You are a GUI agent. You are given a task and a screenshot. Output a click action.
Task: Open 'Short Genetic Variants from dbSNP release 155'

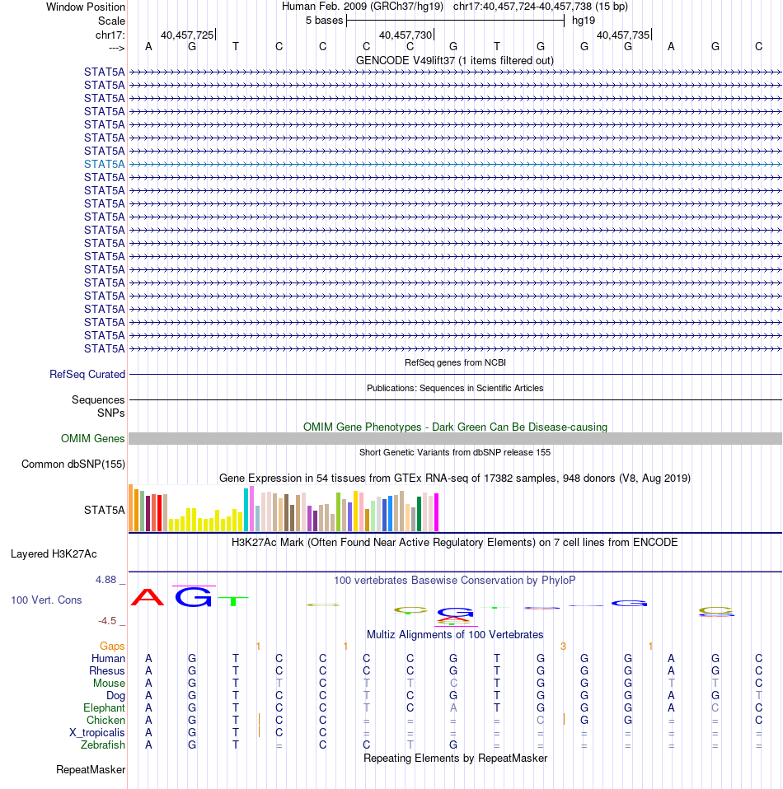(455, 452)
